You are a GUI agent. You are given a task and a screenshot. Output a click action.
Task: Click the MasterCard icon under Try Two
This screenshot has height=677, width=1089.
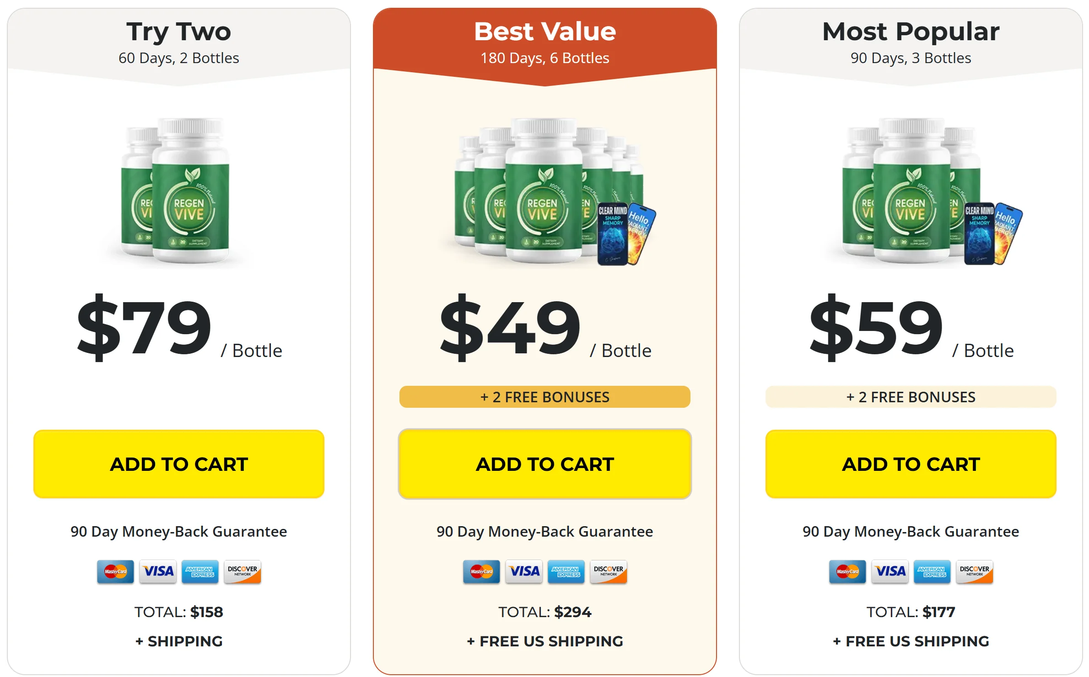pos(115,571)
